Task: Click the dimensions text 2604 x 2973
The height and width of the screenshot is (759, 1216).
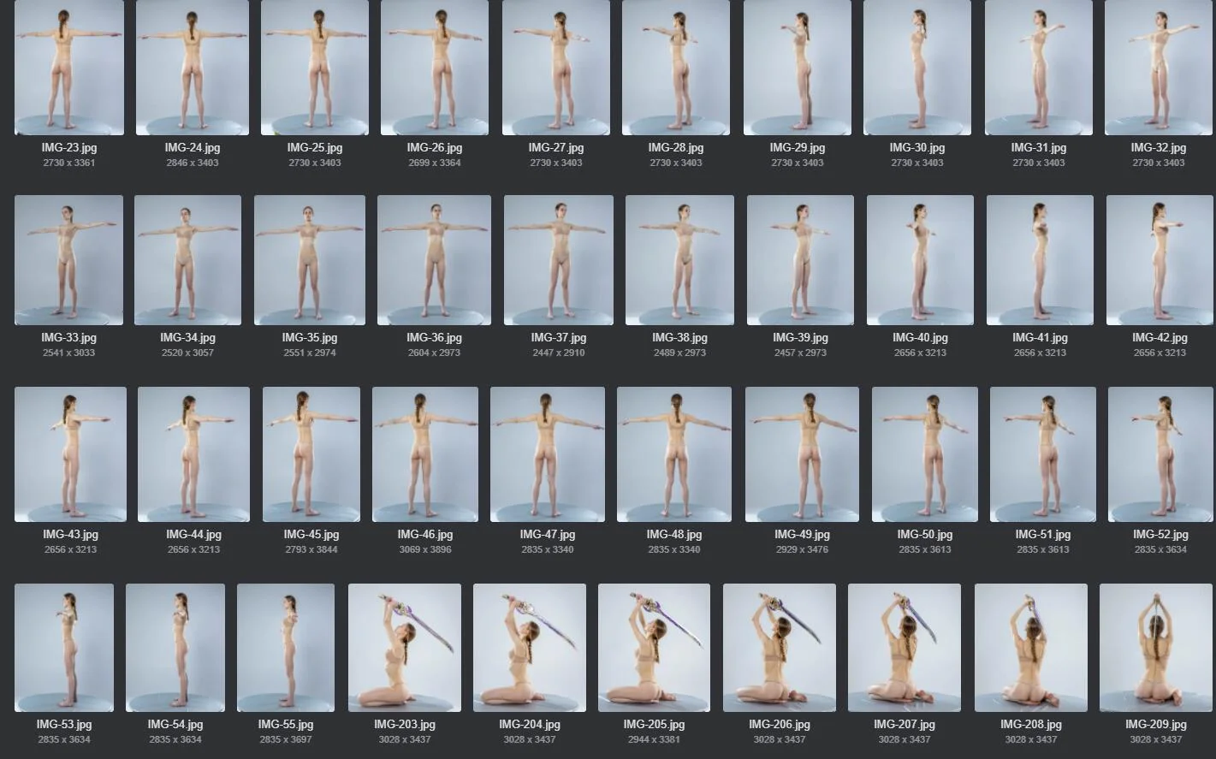Action: (x=435, y=353)
